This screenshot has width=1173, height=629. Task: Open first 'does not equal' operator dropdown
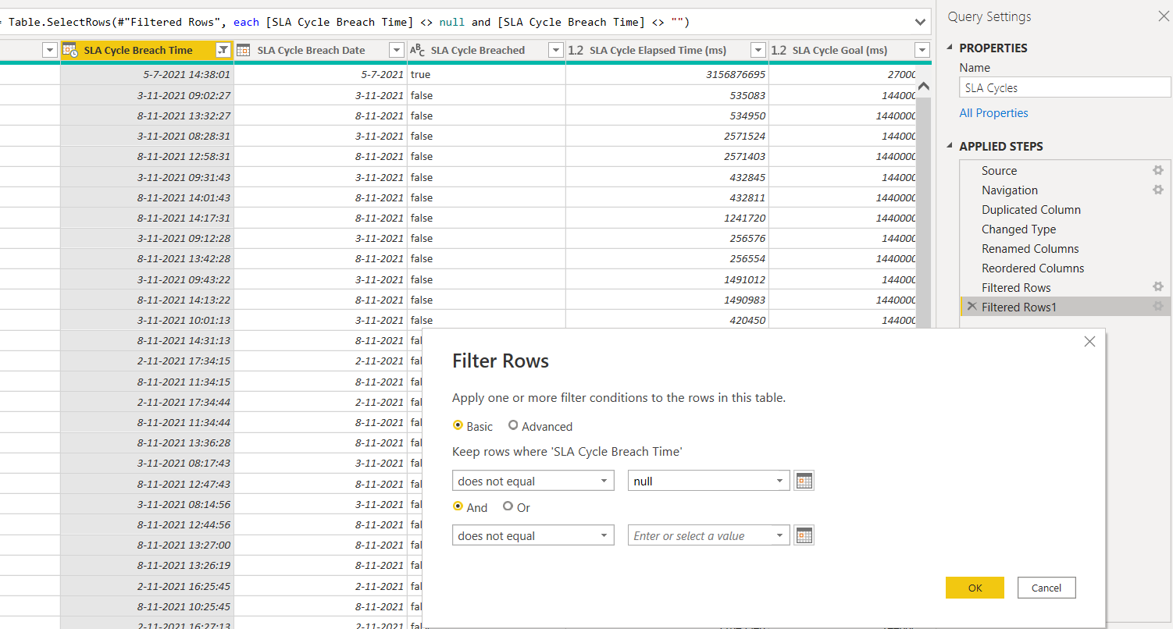click(x=533, y=481)
